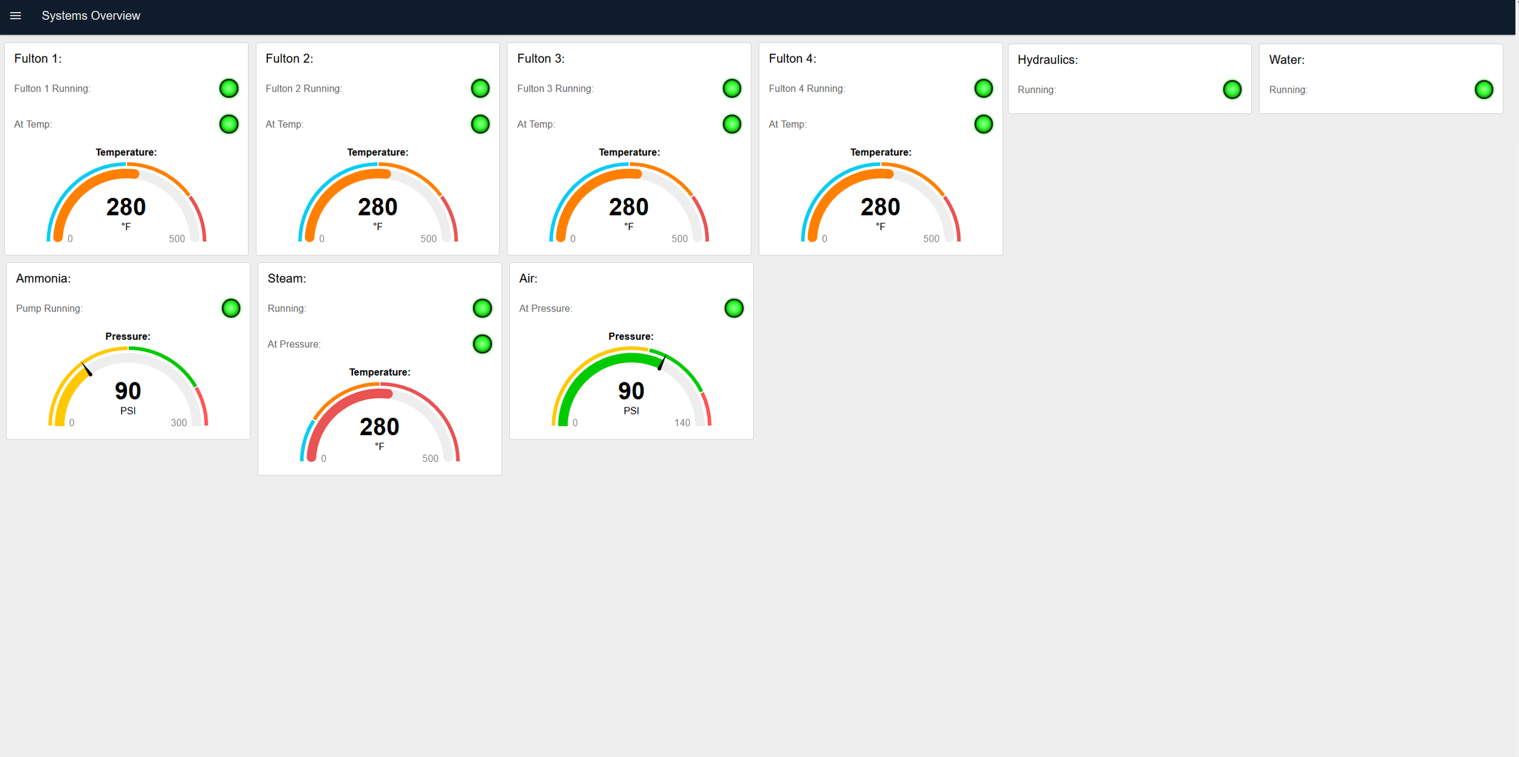Click the Steam Running status light

click(x=482, y=308)
